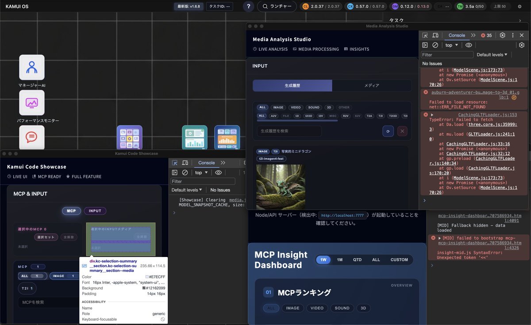Click the red X clear button in Media Analysis Studio
Image resolution: width=531 pixels, height=325 pixels.
[402, 131]
